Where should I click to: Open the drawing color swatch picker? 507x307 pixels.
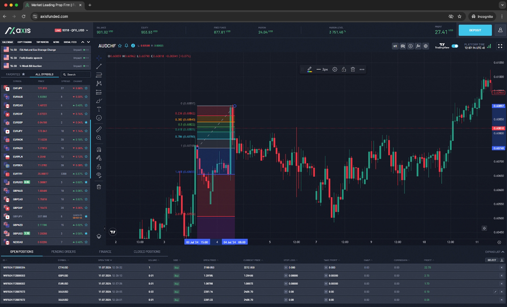pyautogui.click(x=310, y=69)
